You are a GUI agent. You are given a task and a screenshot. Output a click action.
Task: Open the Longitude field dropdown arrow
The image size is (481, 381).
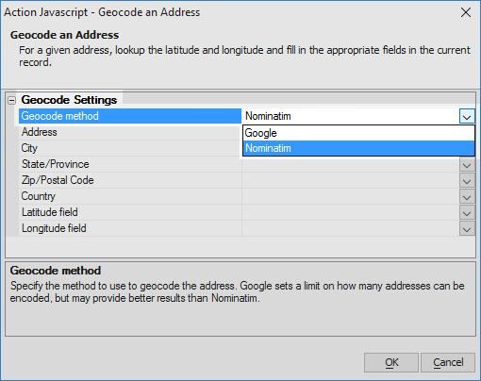(x=467, y=228)
